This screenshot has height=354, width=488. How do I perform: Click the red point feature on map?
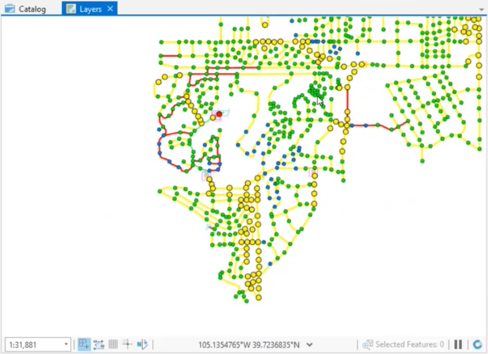[x=219, y=115]
